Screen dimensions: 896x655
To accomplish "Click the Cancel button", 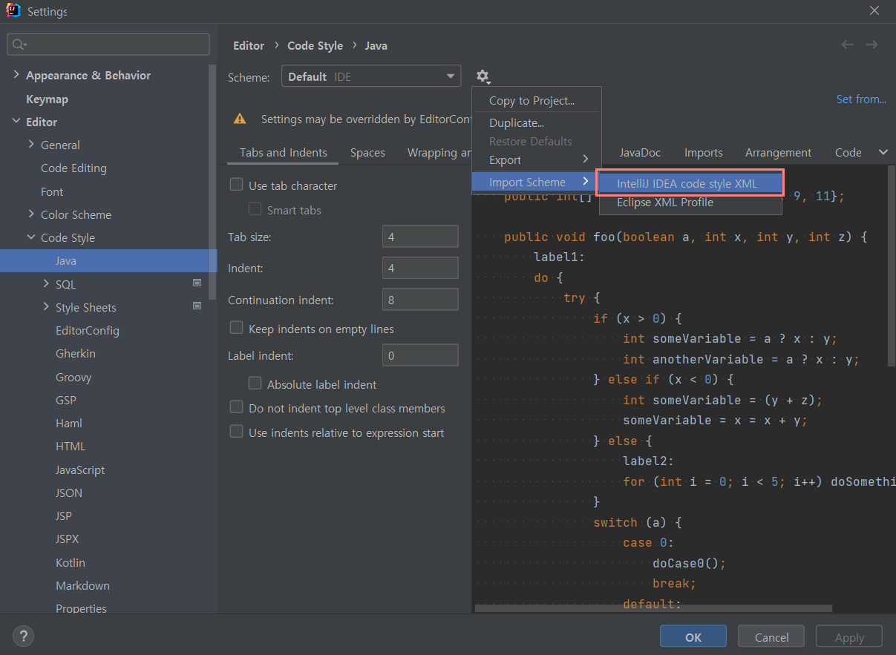I will (x=771, y=636).
